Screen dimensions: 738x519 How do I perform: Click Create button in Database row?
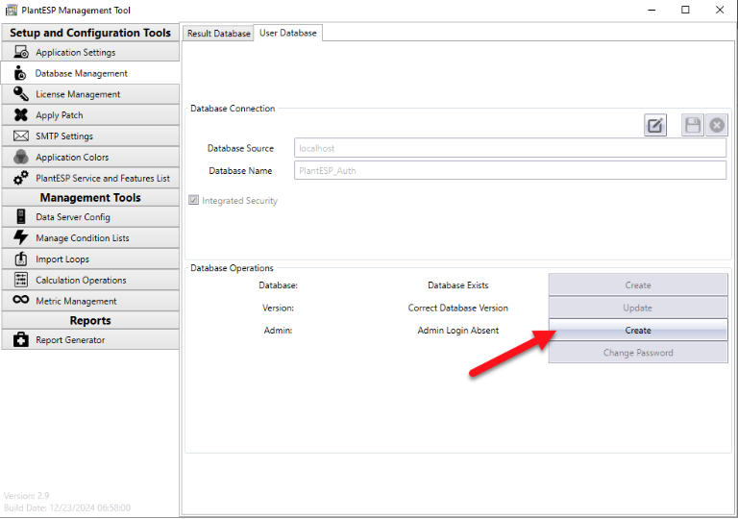[x=638, y=284]
